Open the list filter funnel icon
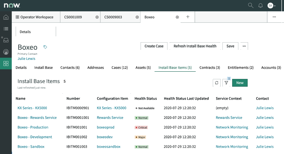The image size is (284, 154). (x=226, y=83)
